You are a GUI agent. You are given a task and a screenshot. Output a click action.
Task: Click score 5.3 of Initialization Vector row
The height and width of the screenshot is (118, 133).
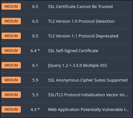pyautogui.click(x=35, y=95)
